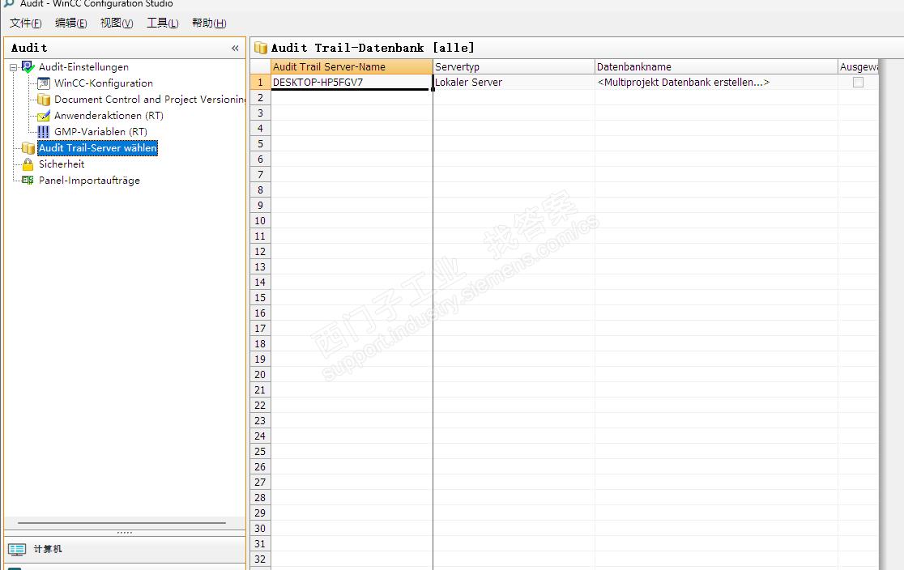Select Audit Trail-Server wählen tree item

click(97, 148)
